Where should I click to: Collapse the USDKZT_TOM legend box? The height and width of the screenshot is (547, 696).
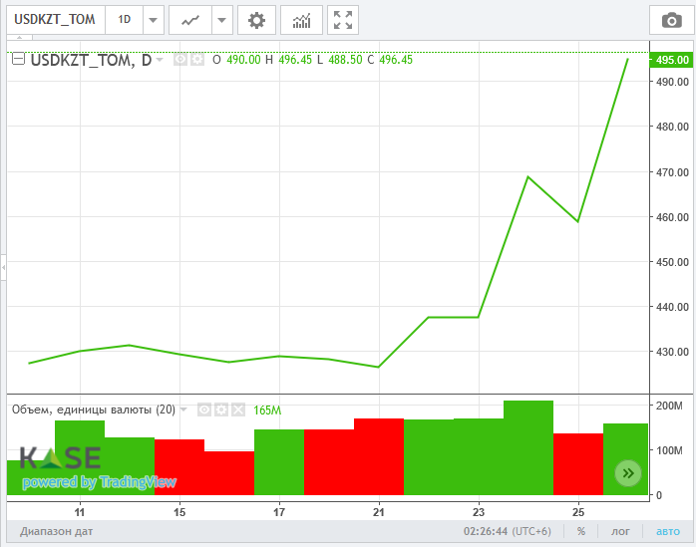pyautogui.click(x=18, y=60)
